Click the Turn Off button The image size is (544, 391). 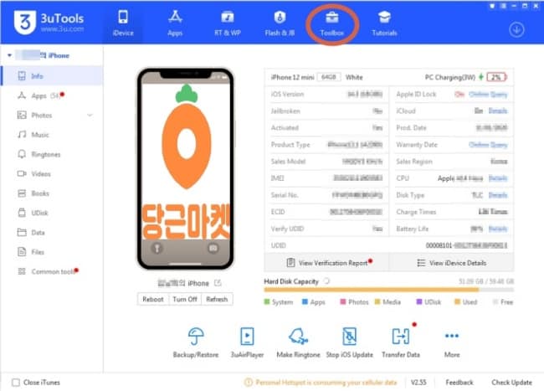[185, 299]
